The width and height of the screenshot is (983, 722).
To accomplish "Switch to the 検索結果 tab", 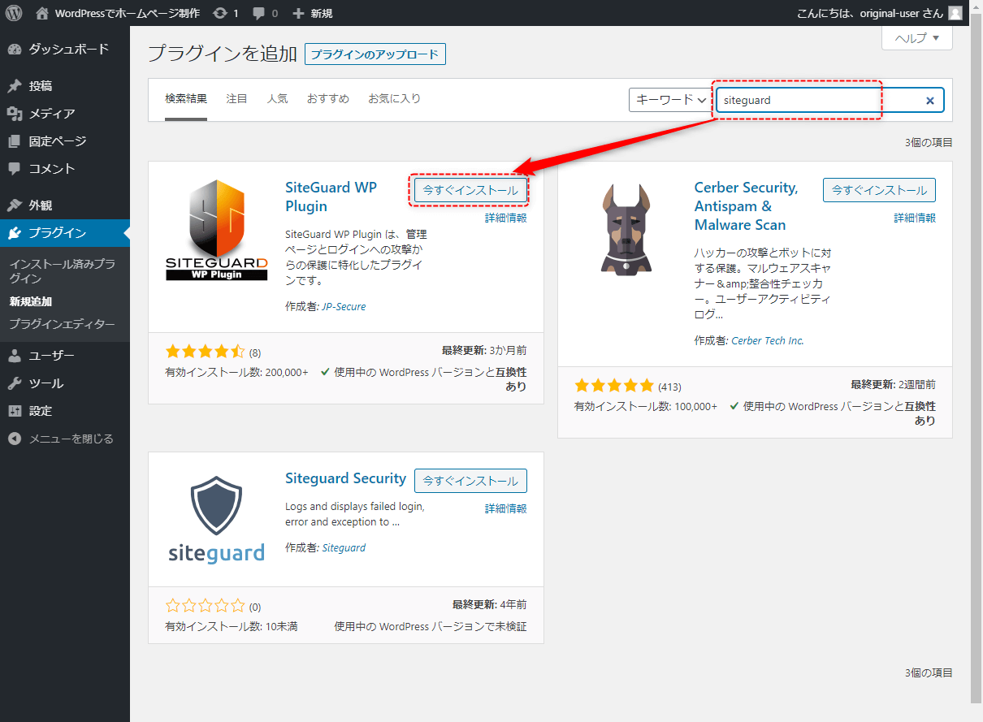I will [186, 98].
